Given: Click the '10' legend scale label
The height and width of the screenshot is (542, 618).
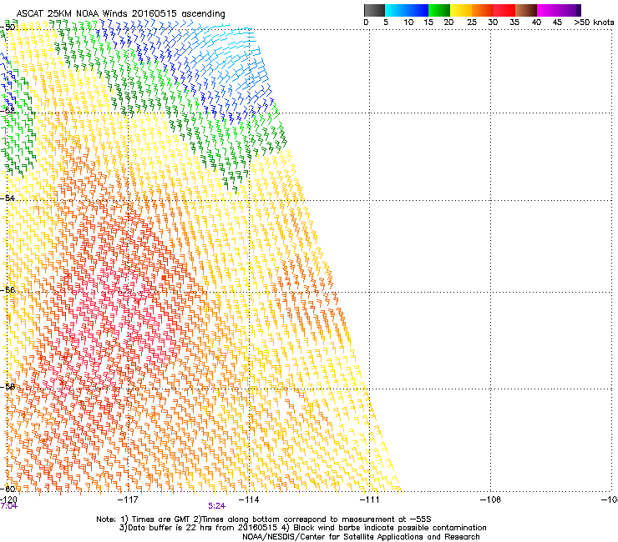Looking at the screenshot, I should point(408,23).
